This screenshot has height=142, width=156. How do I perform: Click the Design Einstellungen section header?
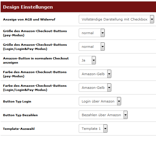[x=78, y=7]
